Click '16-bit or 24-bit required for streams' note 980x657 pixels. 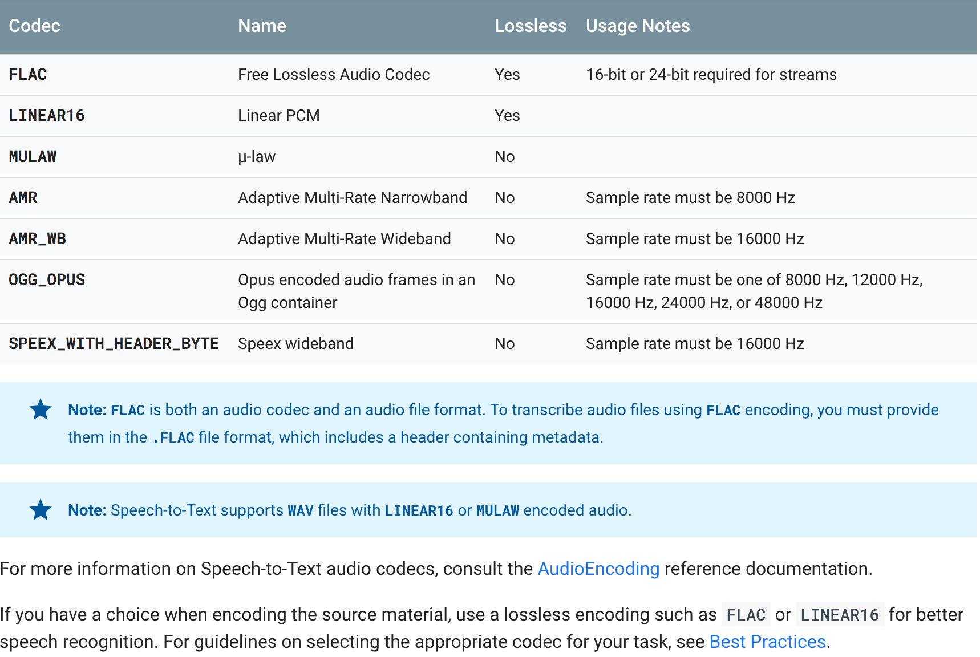point(711,75)
